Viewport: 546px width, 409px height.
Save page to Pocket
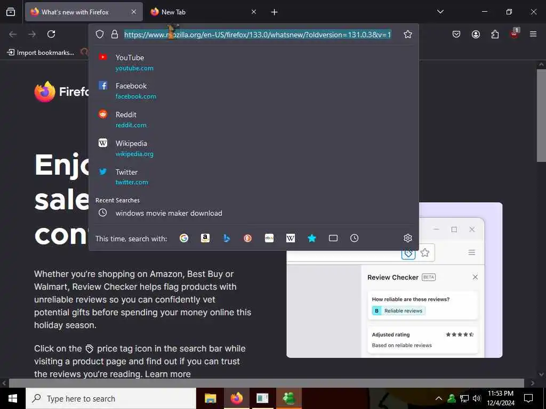(x=456, y=34)
